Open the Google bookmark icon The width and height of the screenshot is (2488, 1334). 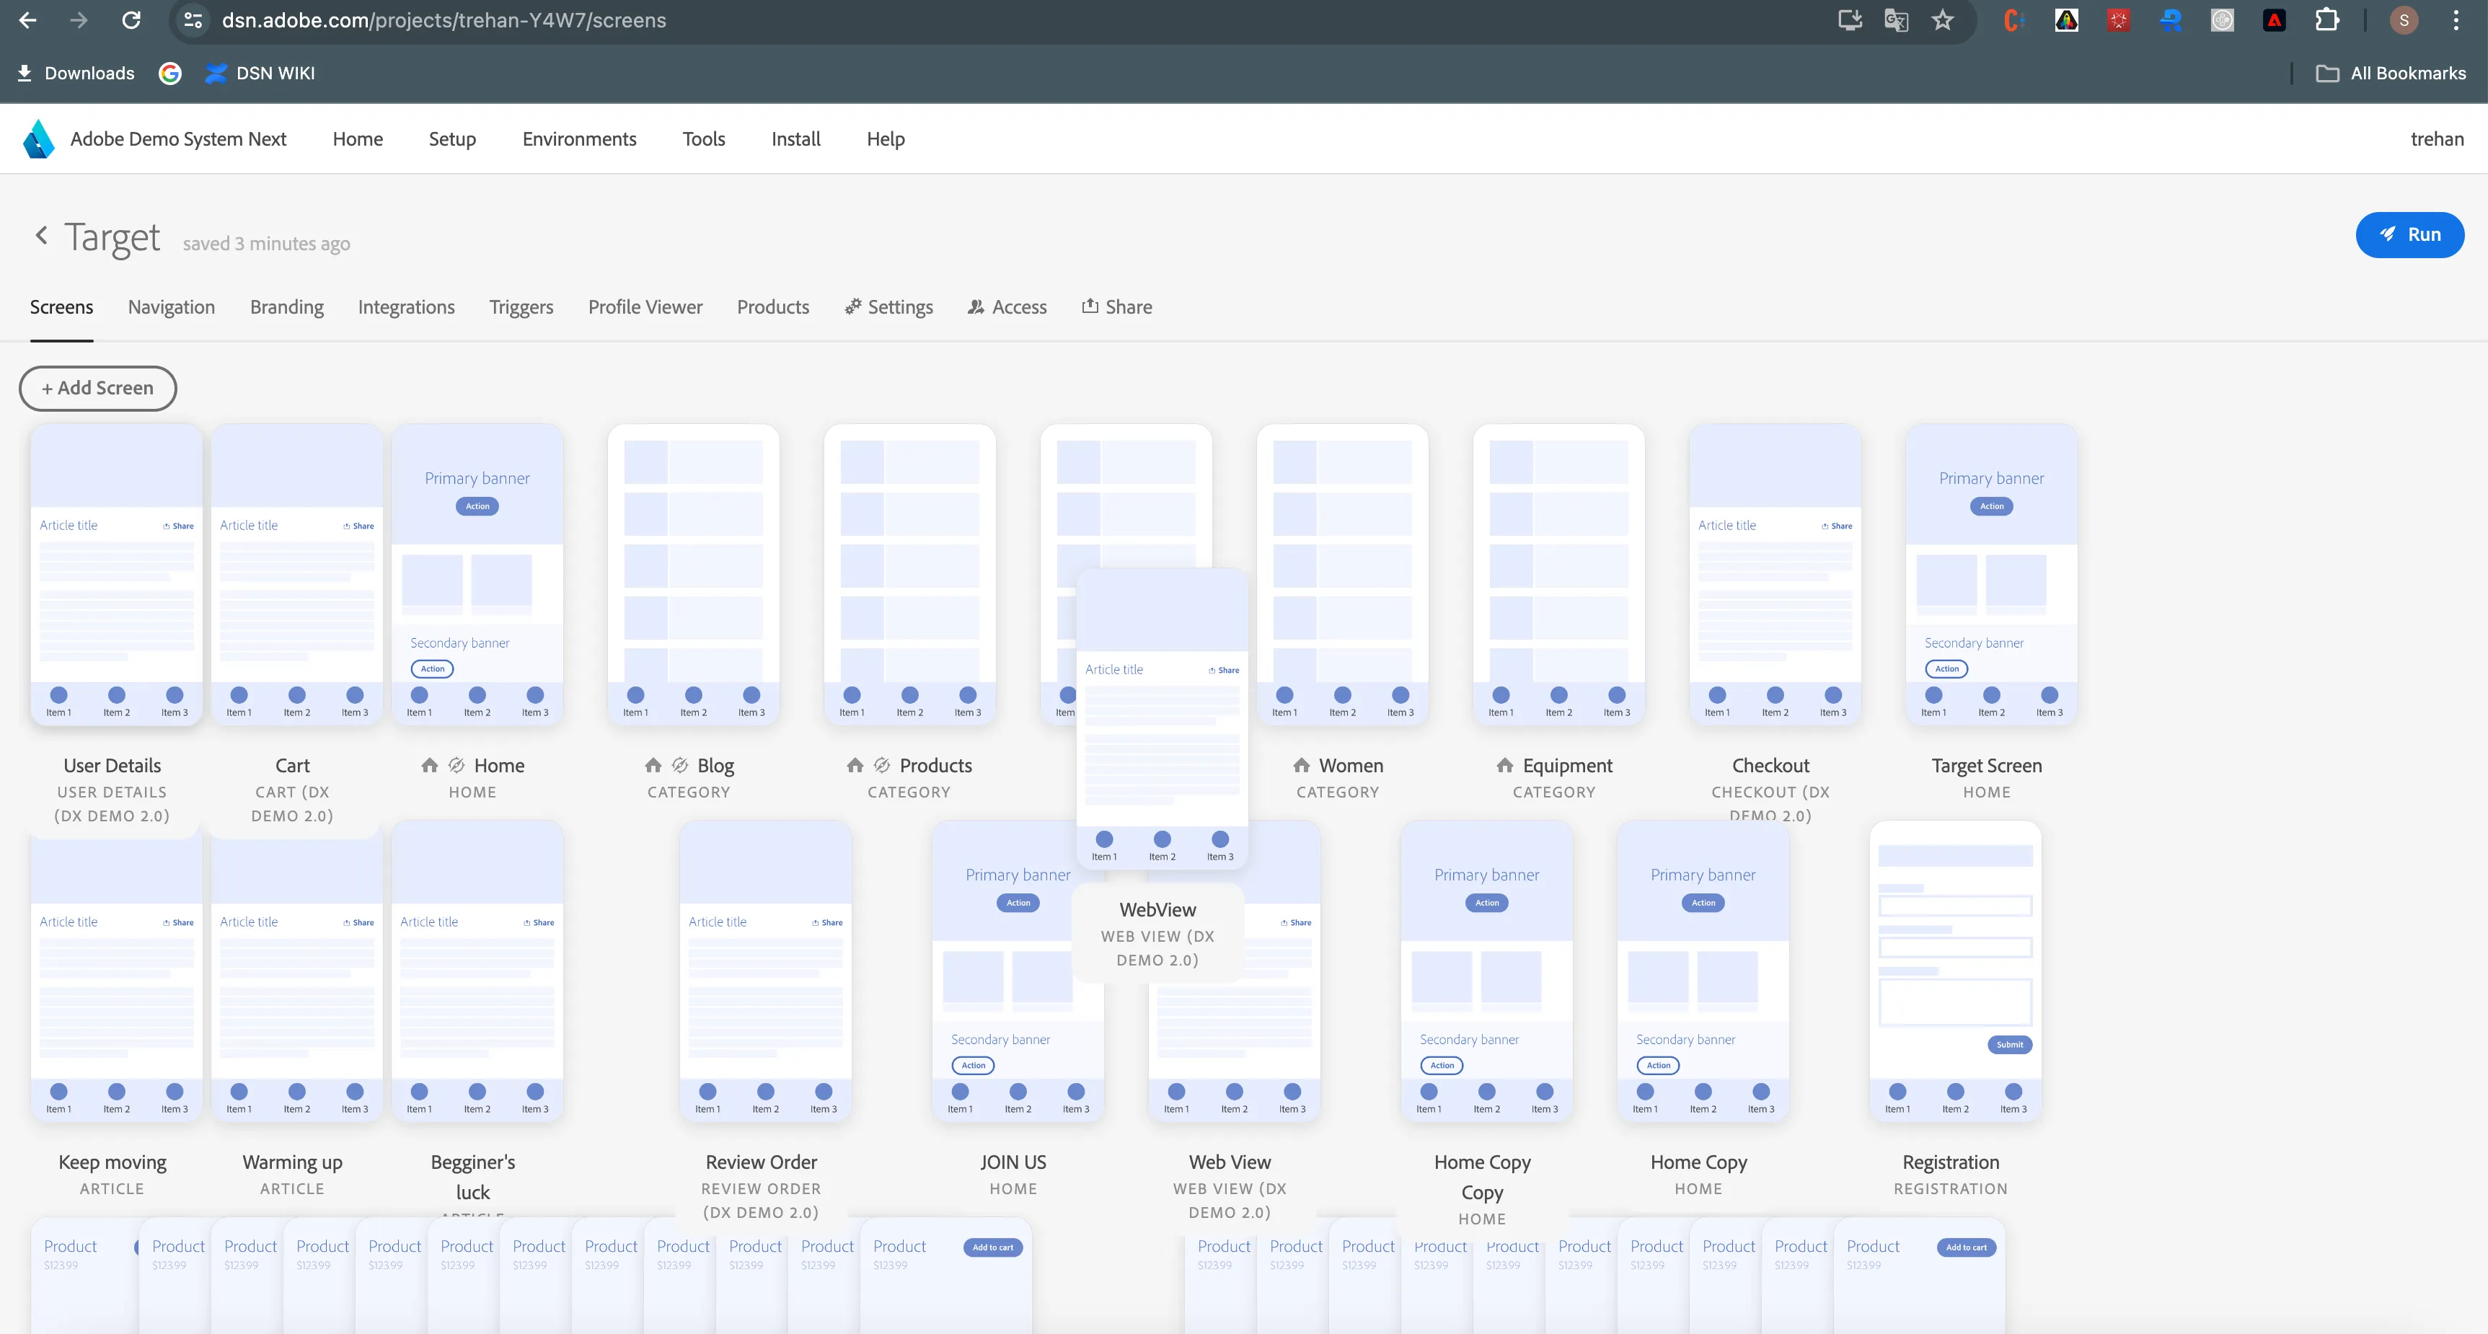tap(170, 74)
